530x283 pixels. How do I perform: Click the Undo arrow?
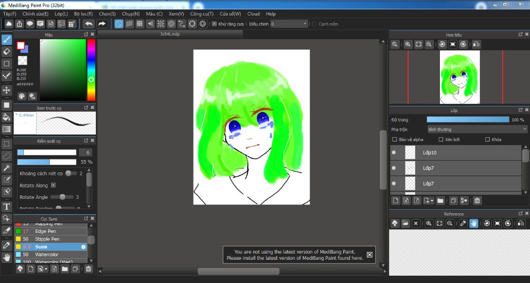click(x=89, y=24)
